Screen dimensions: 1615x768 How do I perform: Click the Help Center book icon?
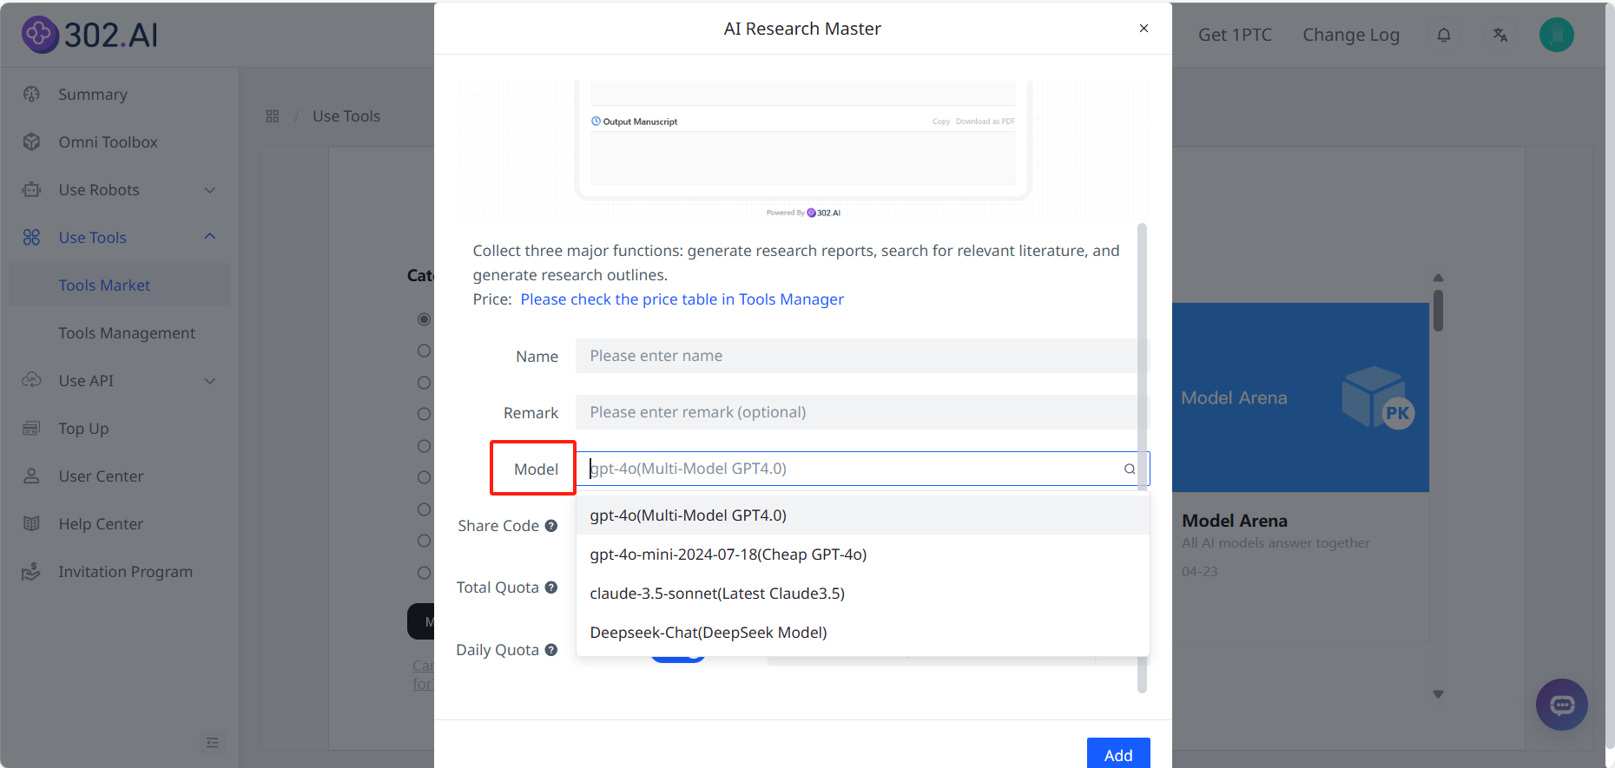[x=32, y=524]
